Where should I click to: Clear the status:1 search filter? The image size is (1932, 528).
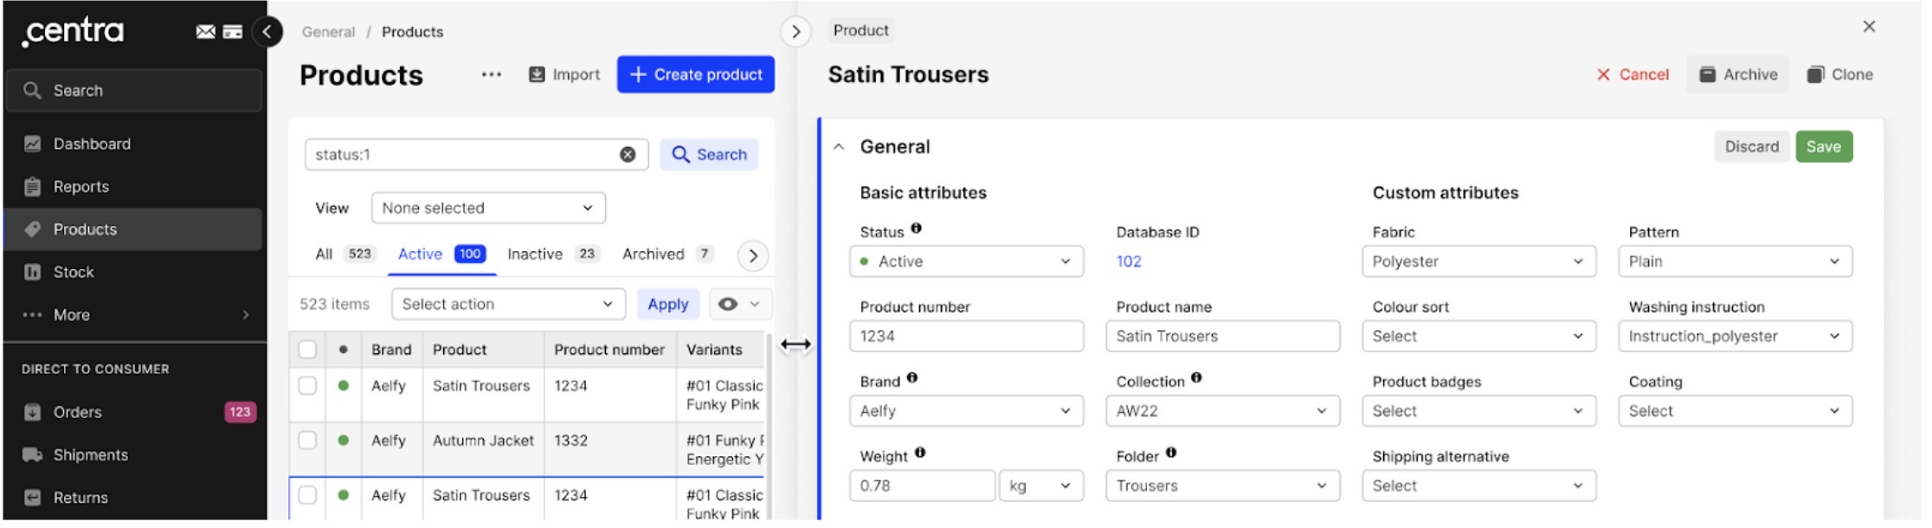coord(628,155)
